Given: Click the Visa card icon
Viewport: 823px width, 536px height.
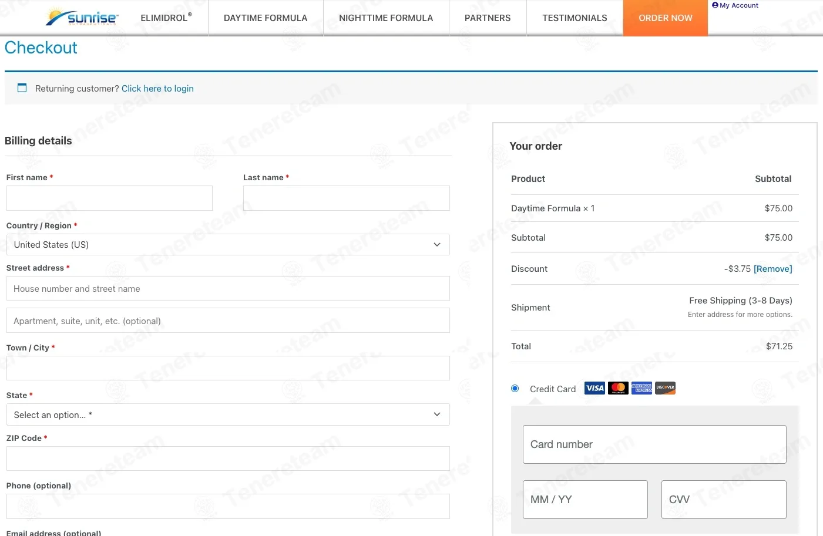Looking at the screenshot, I should pyautogui.click(x=594, y=388).
